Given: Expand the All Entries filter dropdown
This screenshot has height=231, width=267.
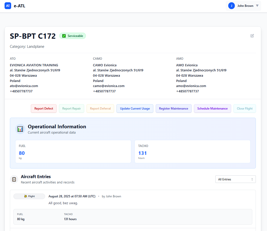Looking at the screenshot, I should pos(235,179).
